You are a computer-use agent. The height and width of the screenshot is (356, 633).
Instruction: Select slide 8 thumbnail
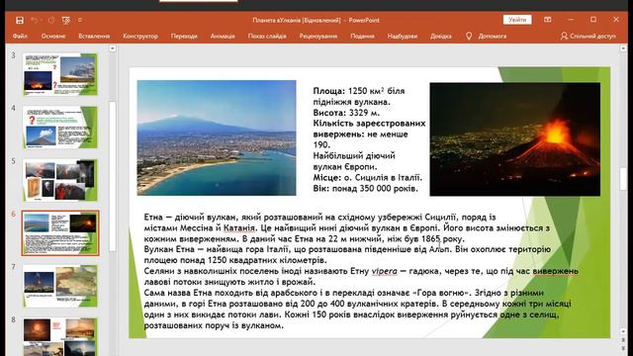pyautogui.click(x=59, y=336)
